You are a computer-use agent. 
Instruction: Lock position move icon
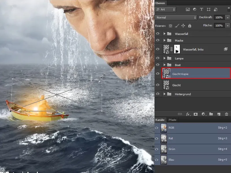[x=183, y=26]
